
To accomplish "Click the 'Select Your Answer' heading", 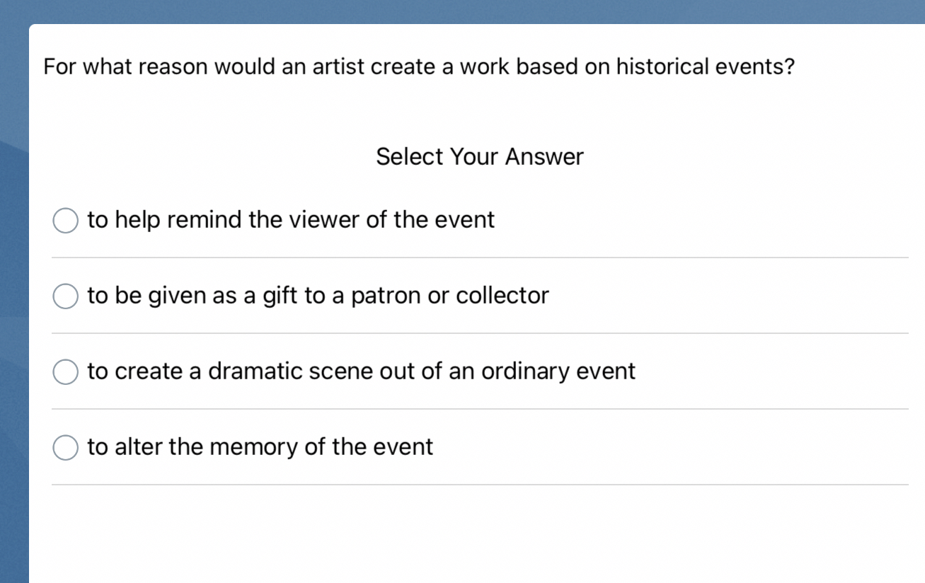I will [480, 156].
